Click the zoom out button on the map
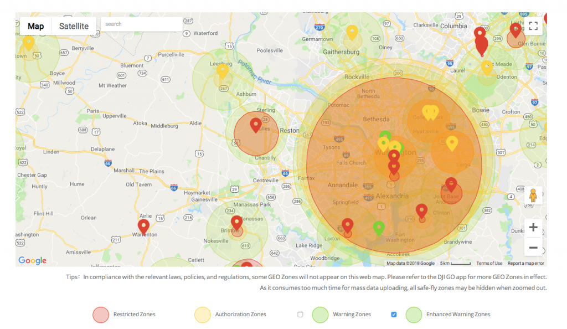Screen dimensions: 567x329 (x=533, y=247)
